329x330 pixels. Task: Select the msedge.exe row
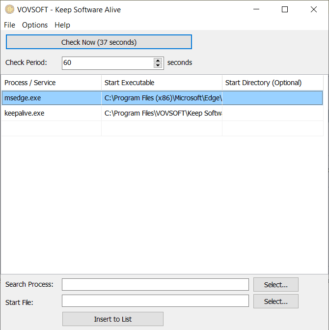click(162, 98)
